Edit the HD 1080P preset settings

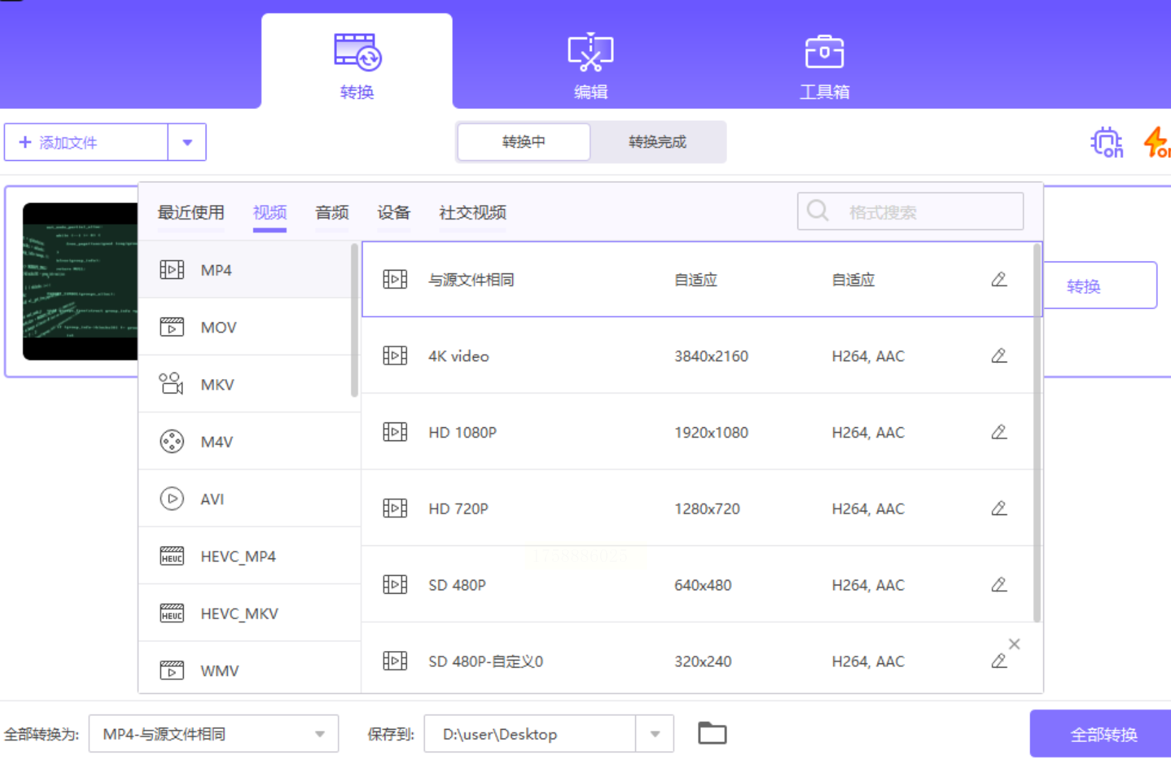(998, 432)
